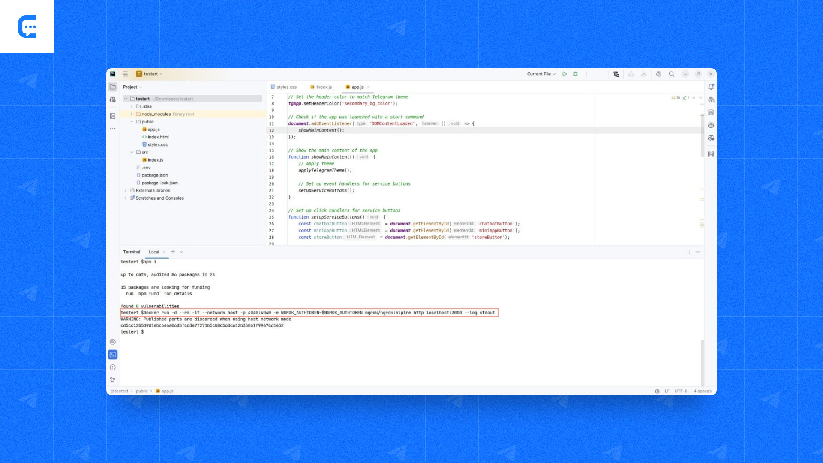The image size is (823, 463).
Task: Open the Current File run configuration dropdown
Action: [541, 74]
